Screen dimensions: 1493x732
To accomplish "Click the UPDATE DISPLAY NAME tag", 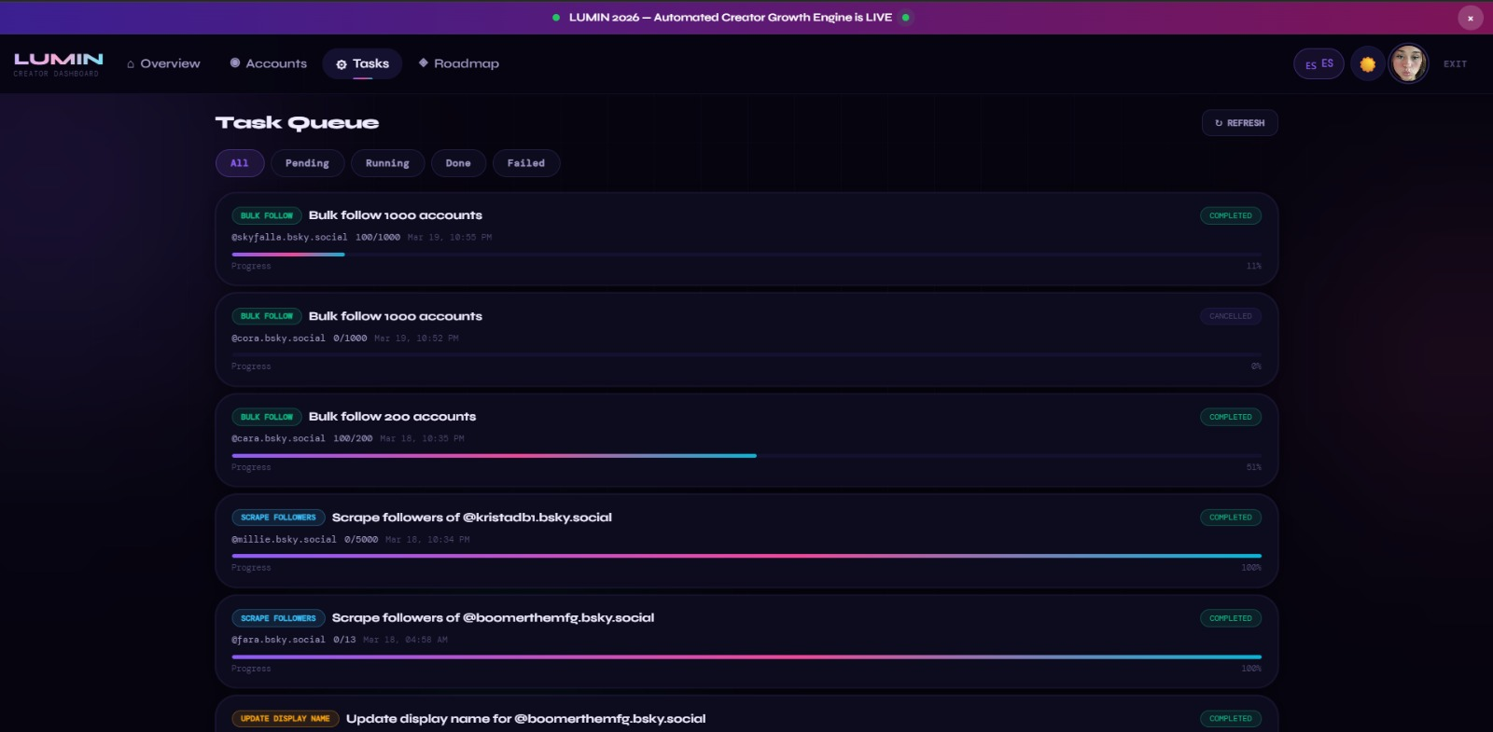I will point(286,719).
